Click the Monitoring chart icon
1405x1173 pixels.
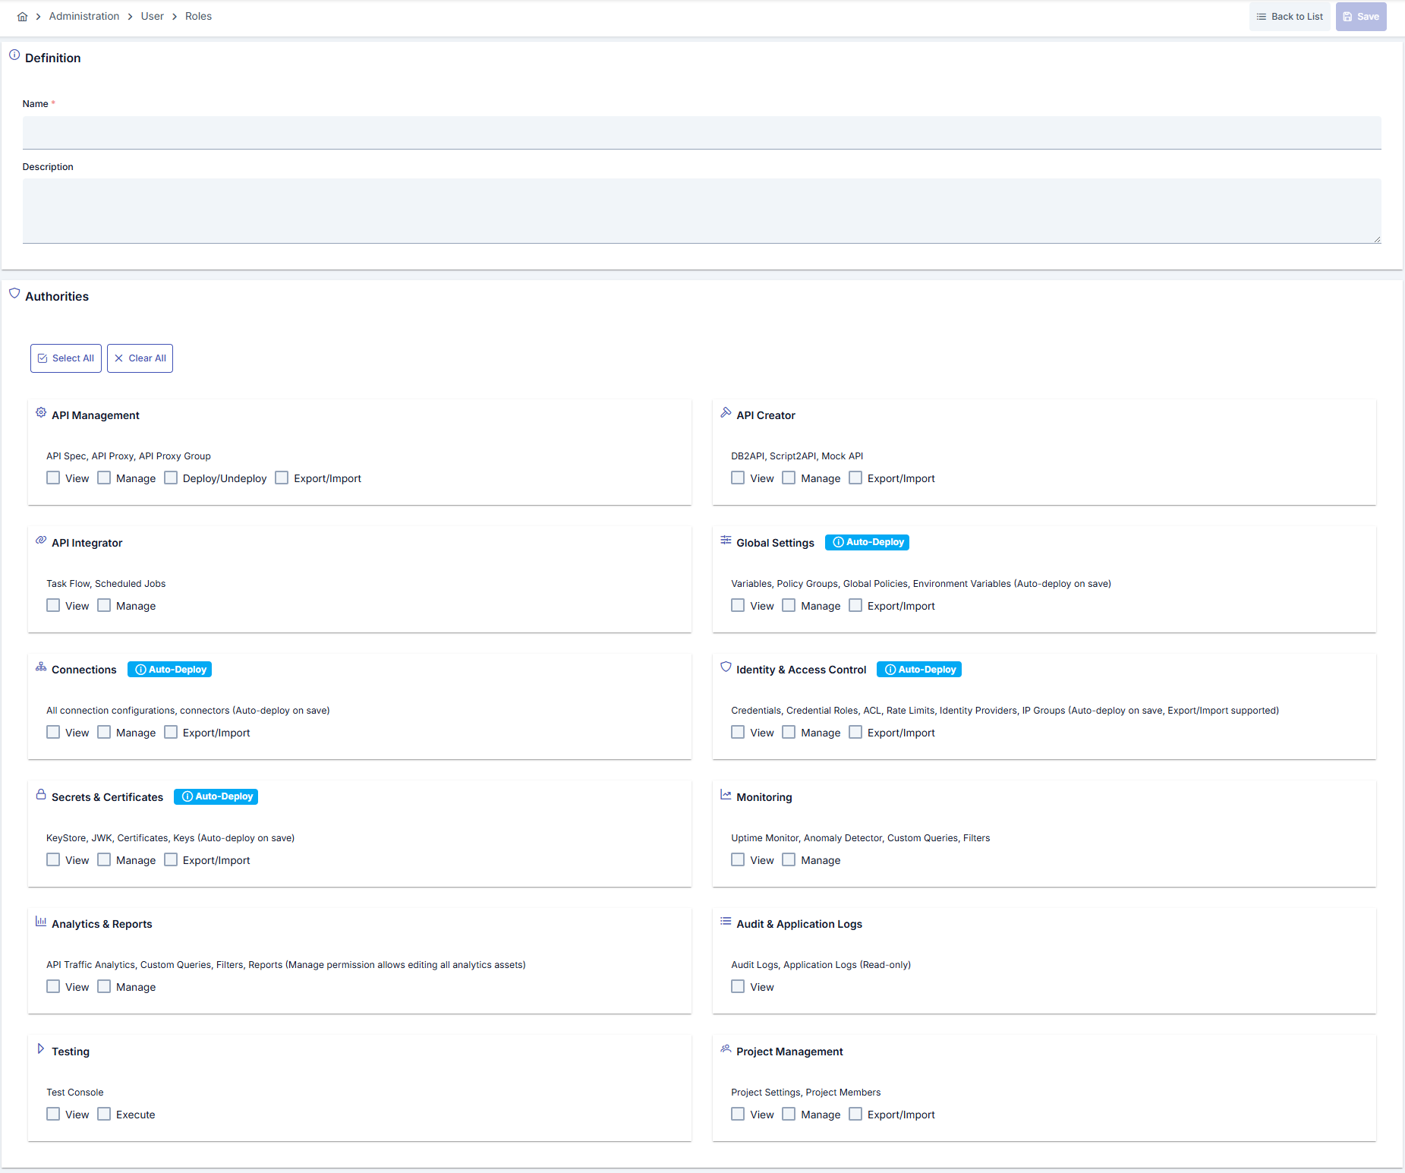[x=726, y=794]
